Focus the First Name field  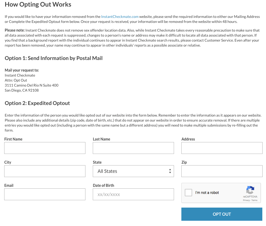45,148
